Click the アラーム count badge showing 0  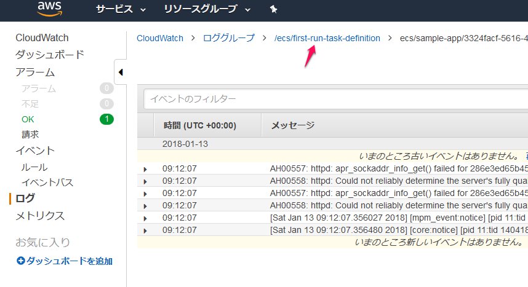106,88
